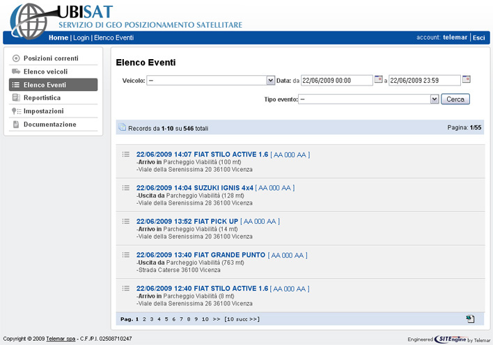493x345 pixels.
Task: Click the Elenco veicoli truck icon
Action: [16, 72]
